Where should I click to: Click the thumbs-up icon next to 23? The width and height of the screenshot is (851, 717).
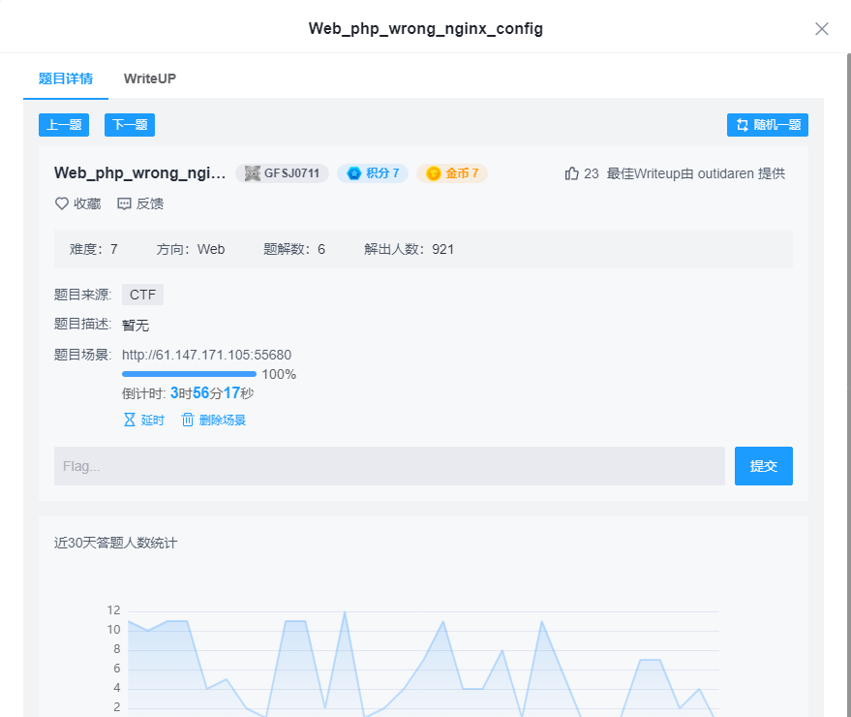point(571,173)
